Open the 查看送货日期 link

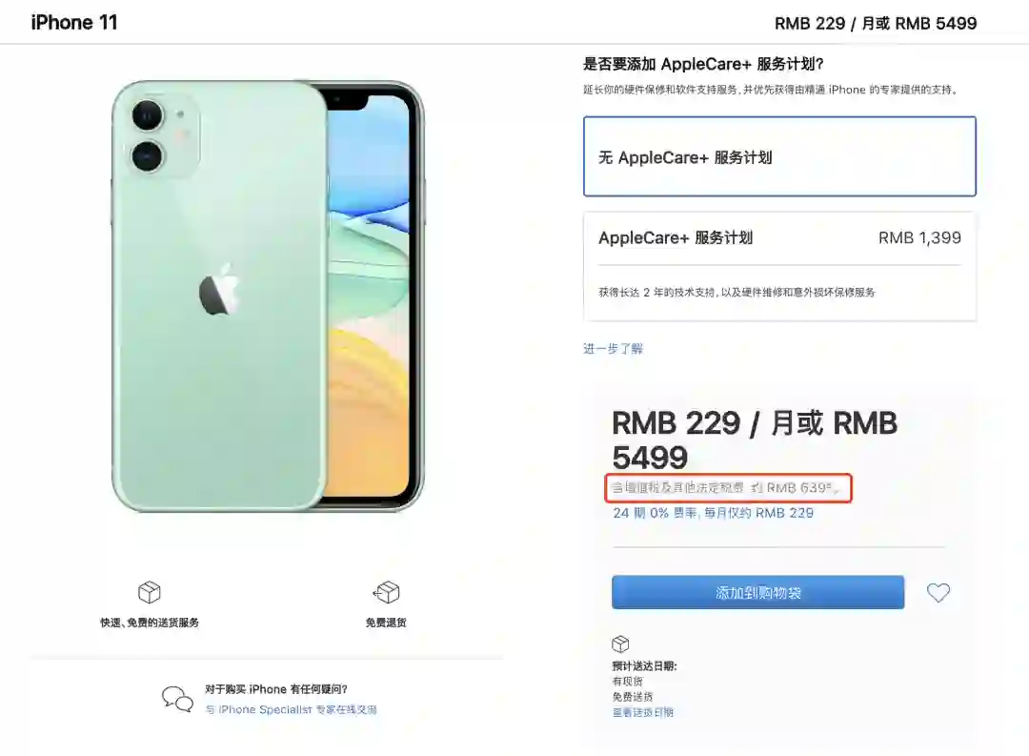(x=643, y=712)
